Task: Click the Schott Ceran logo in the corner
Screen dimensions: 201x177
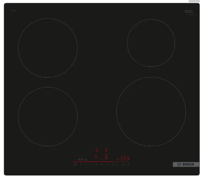Action: [x=189, y=12]
